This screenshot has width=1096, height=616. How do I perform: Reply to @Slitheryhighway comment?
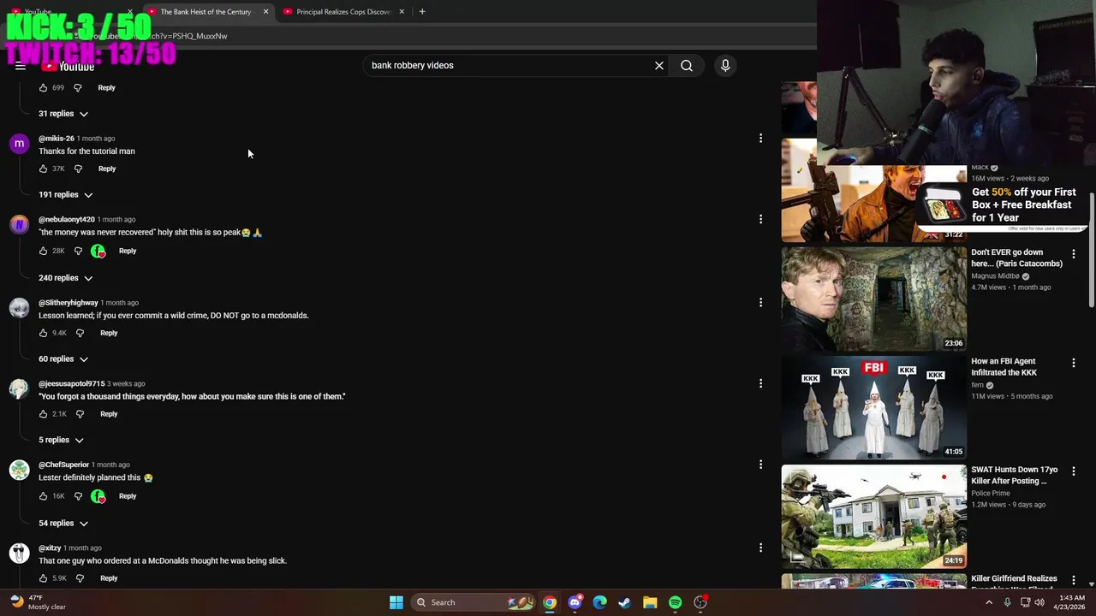click(x=109, y=333)
